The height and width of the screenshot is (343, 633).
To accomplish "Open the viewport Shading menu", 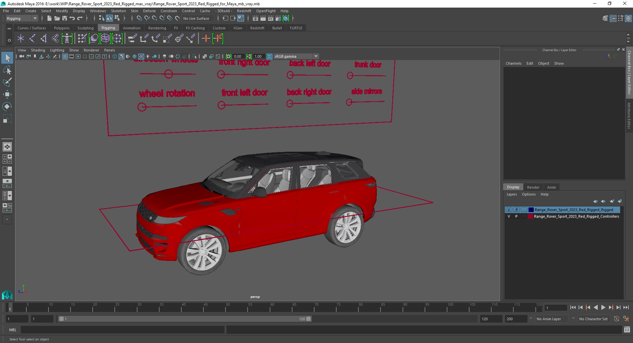I will (x=38, y=50).
